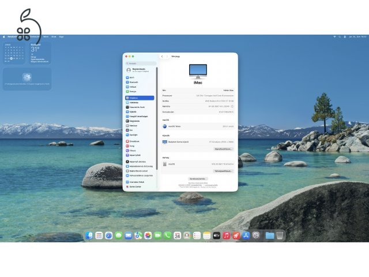Click the Beépített Retina kijelző row
Image resolution: width=369 pixels, height=277 pixels.
198,142
